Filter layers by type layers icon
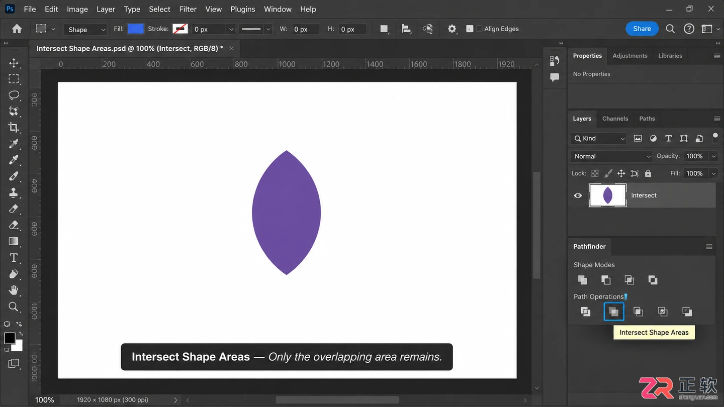The height and width of the screenshot is (407, 724). [x=668, y=139]
